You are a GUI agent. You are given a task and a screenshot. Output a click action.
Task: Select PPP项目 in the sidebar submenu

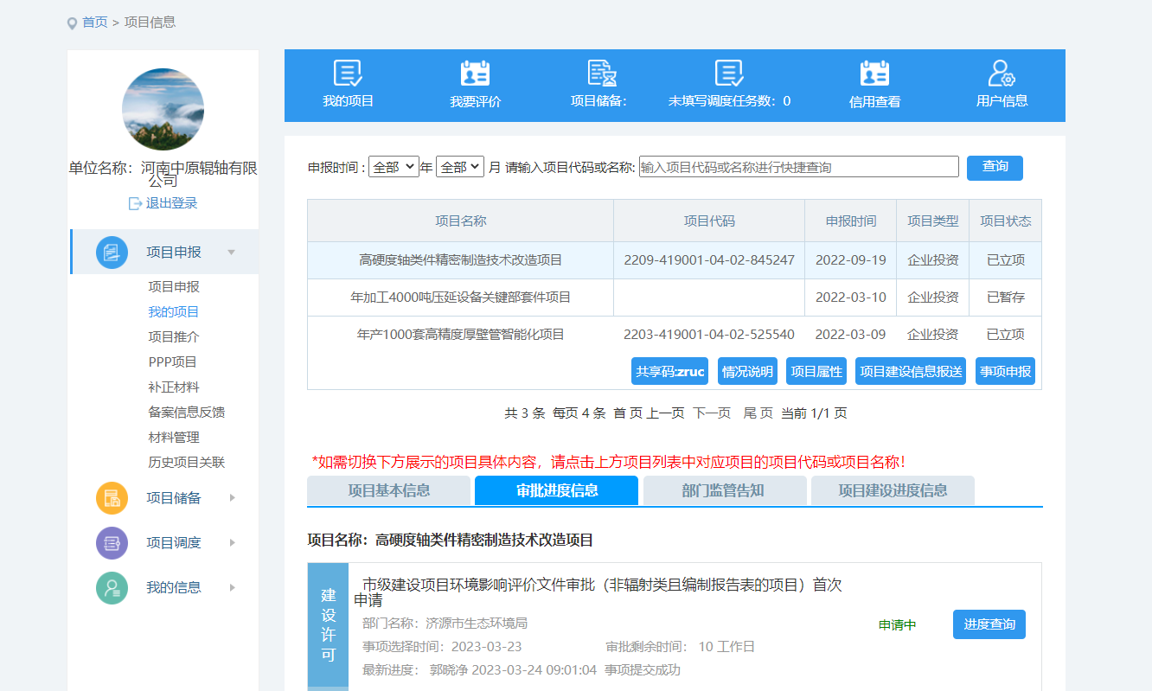(x=173, y=362)
